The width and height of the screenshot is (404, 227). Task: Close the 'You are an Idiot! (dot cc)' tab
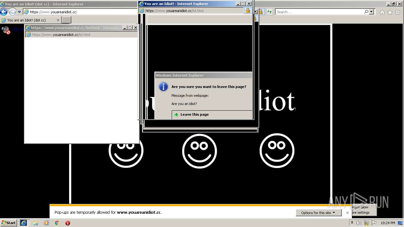tap(58, 20)
